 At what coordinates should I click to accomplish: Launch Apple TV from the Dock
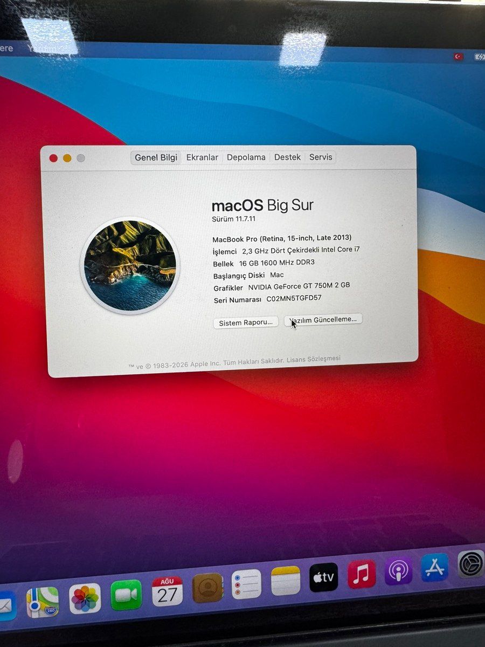[323, 577]
